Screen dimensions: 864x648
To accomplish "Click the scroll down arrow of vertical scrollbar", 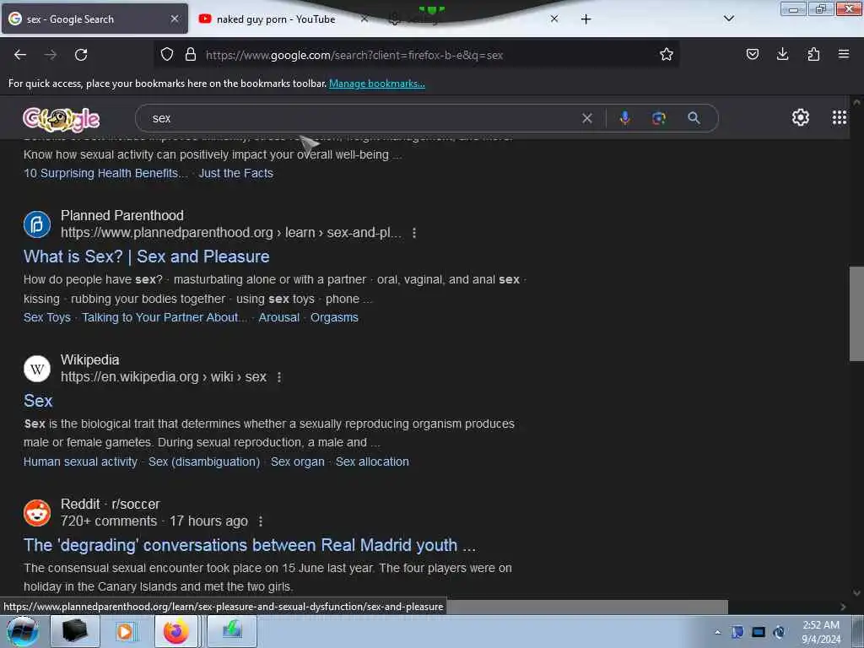I will click(856, 593).
